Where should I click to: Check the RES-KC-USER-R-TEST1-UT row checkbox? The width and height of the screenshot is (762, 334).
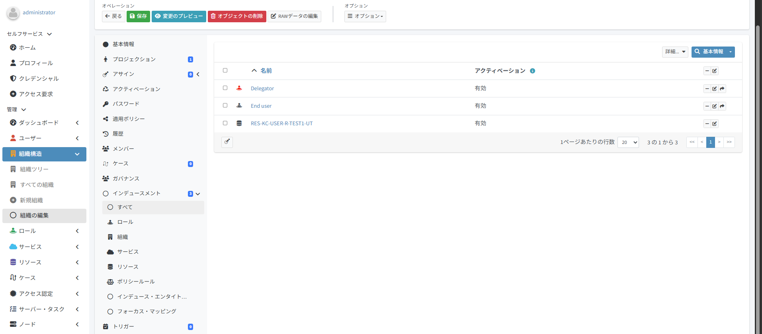[x=225, y=123]
